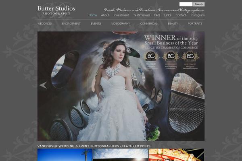Image resolution: width=242 pixels, height=161 pixels.
Task: Open the Links page
Action: click(x=168, y=15)
